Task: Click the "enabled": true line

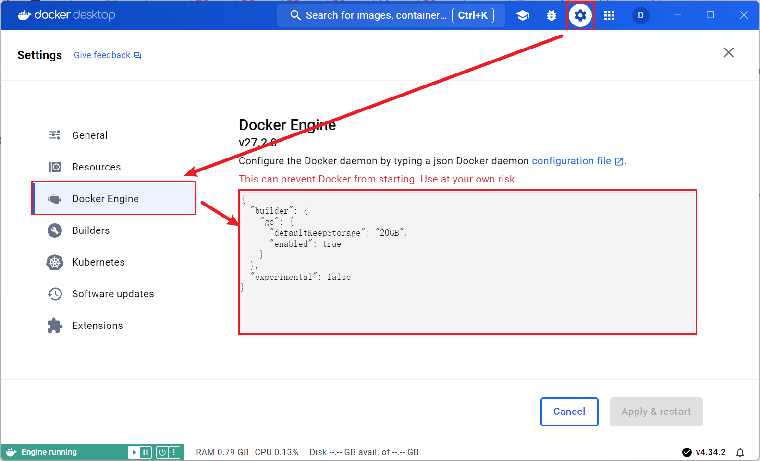Action: [x=306, y=244]
